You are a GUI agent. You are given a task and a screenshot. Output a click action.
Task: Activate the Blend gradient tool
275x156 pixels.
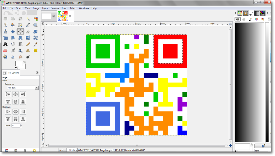[20, 44]
